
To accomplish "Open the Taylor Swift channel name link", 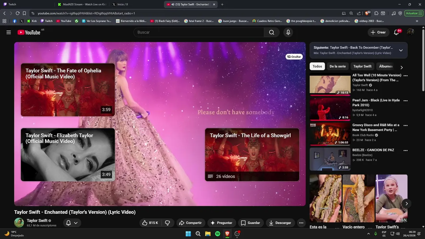I will 37,220.
